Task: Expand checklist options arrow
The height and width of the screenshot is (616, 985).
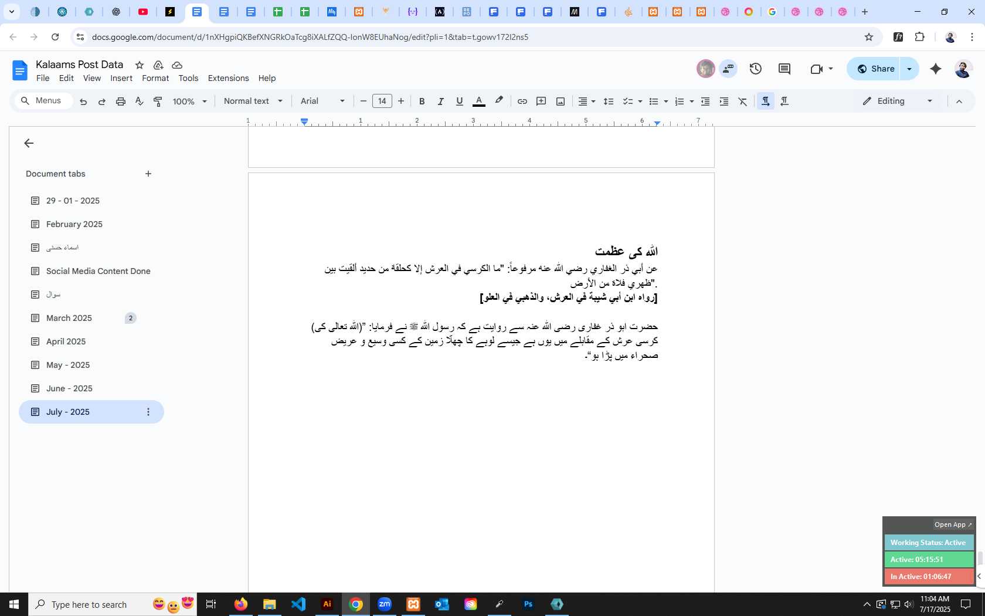Action: [x=640, y=101]
